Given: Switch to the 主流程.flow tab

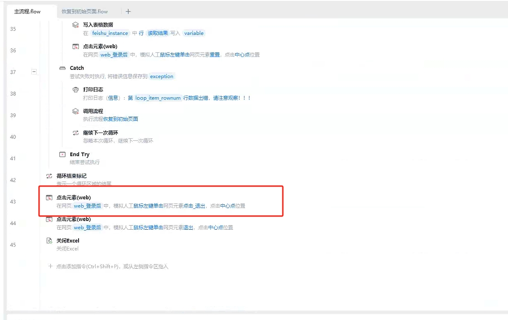Looking at the screenshot, I should 28,11.
